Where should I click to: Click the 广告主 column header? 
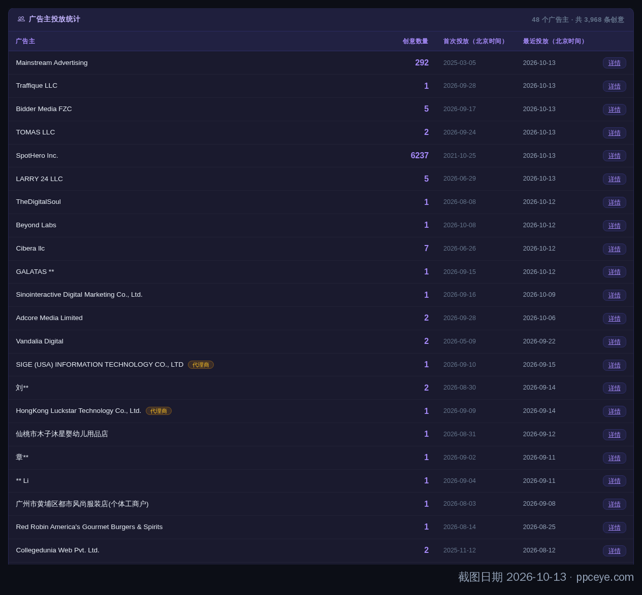click(x=25, y=41)
